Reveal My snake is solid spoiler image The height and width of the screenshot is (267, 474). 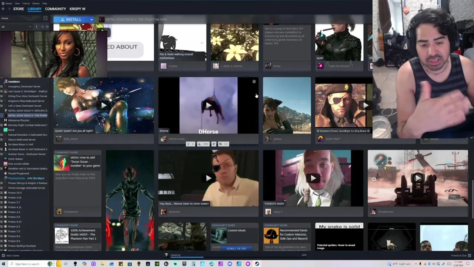pos(339,237)
